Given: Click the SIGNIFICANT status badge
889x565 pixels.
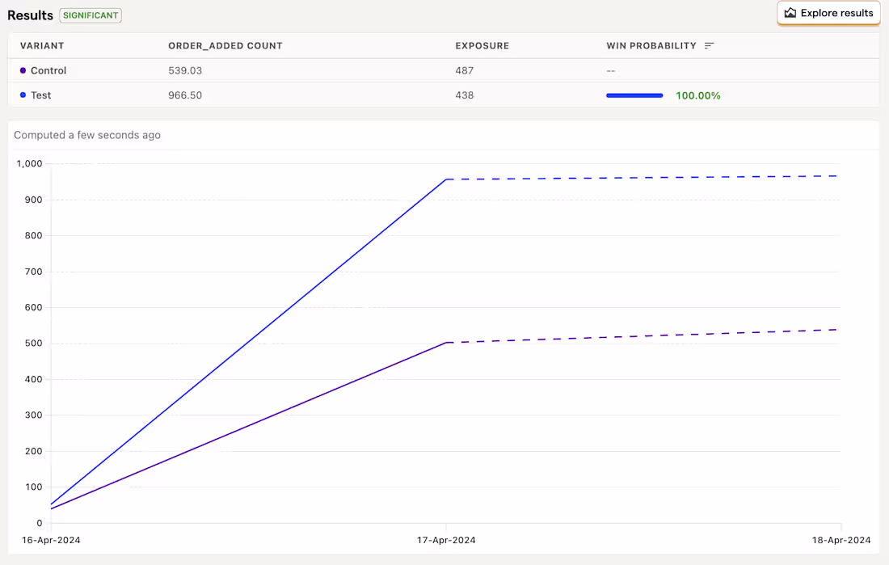Looking at the screenshot, I should pyautogui.click(x=91, y=15).
